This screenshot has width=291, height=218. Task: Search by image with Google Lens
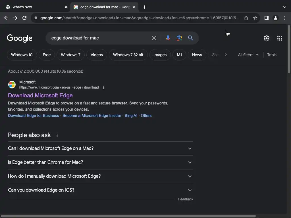click(x=179, y=38)
